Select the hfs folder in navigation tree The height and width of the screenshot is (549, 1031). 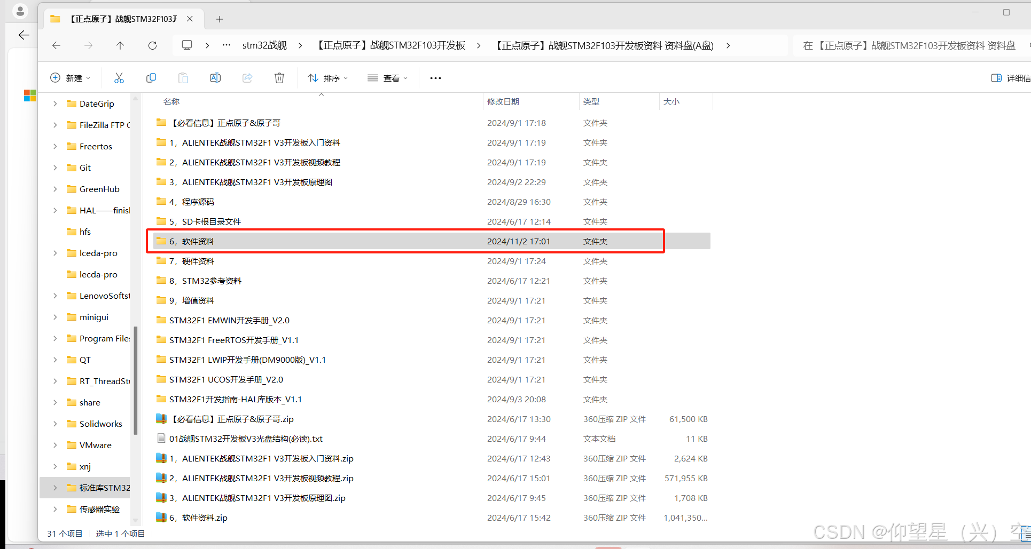click(x=85, y=232)
